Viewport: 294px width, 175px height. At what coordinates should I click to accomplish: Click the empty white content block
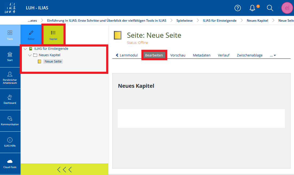tap(201, 119)
